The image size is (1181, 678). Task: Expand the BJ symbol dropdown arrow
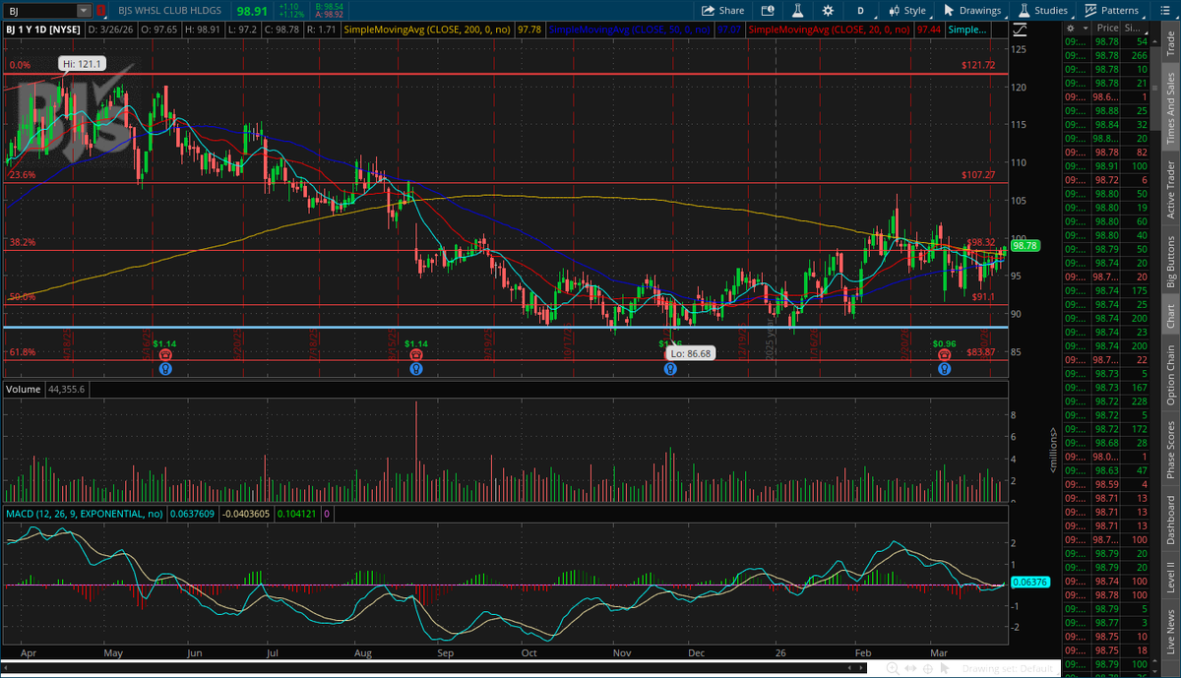[82, 10]
